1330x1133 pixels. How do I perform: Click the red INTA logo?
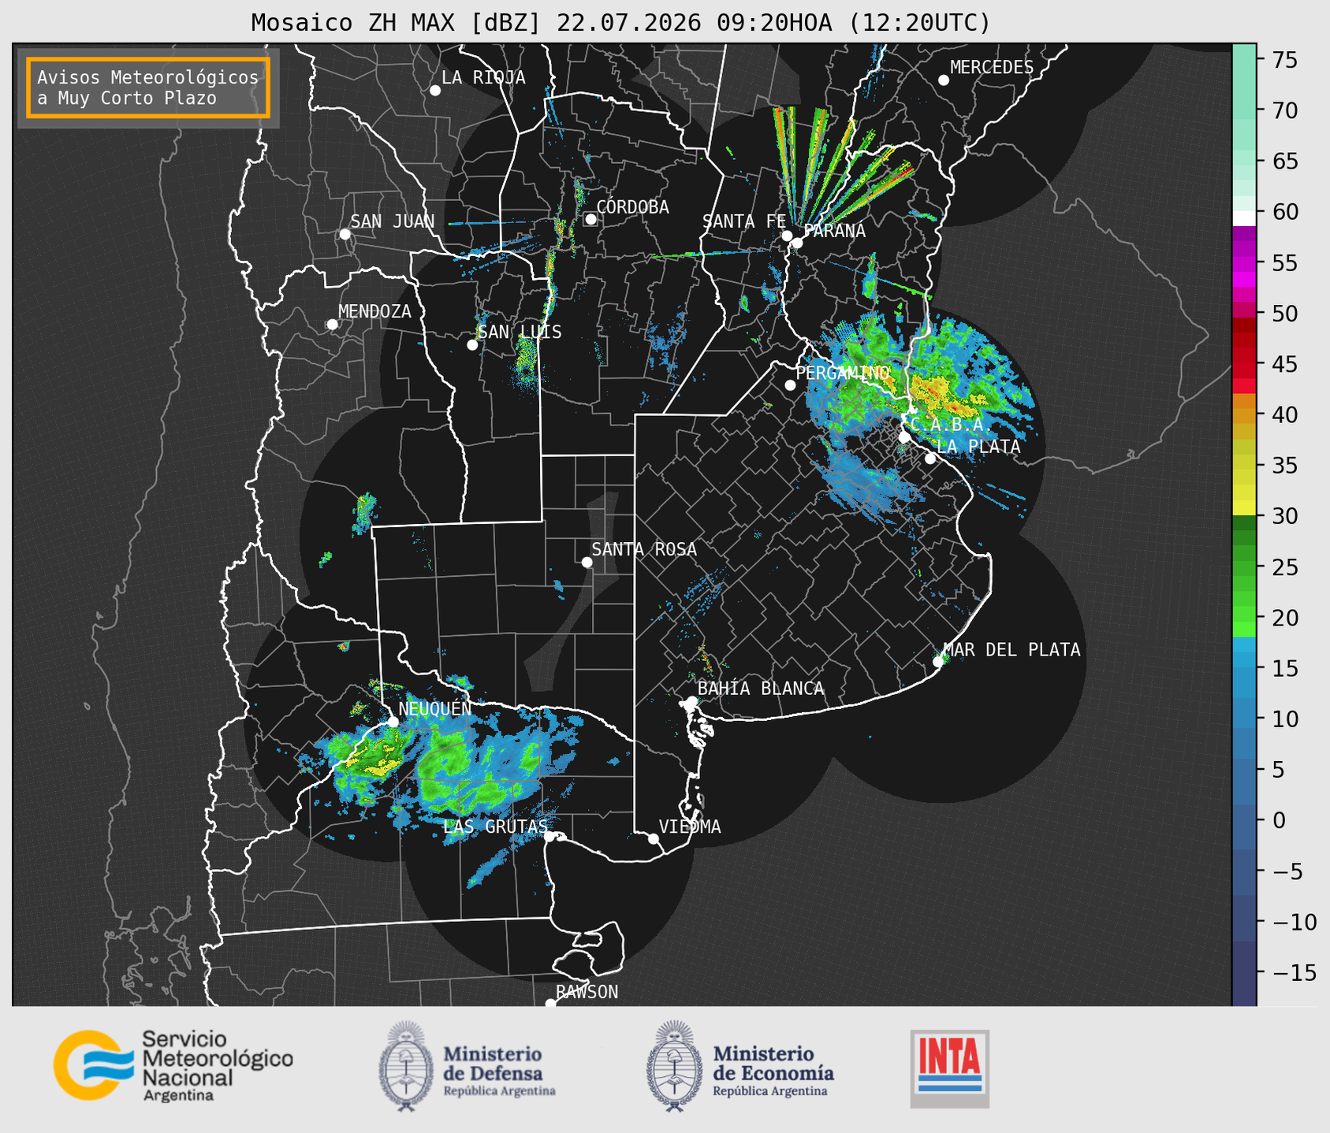click(x=950, y=1068)
